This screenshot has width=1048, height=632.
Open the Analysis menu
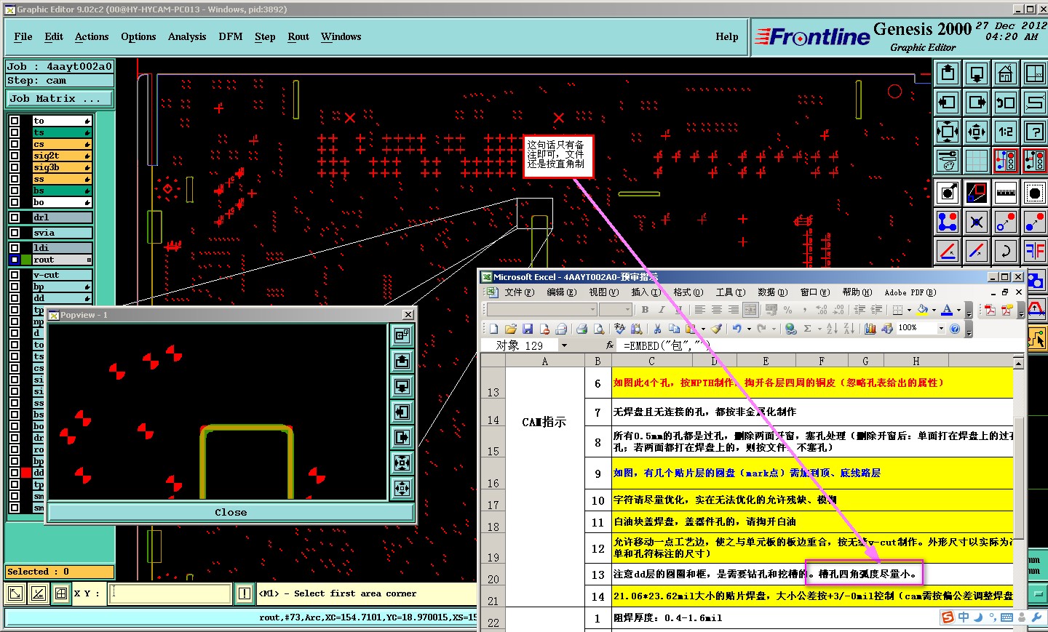(x=186, y=36)
